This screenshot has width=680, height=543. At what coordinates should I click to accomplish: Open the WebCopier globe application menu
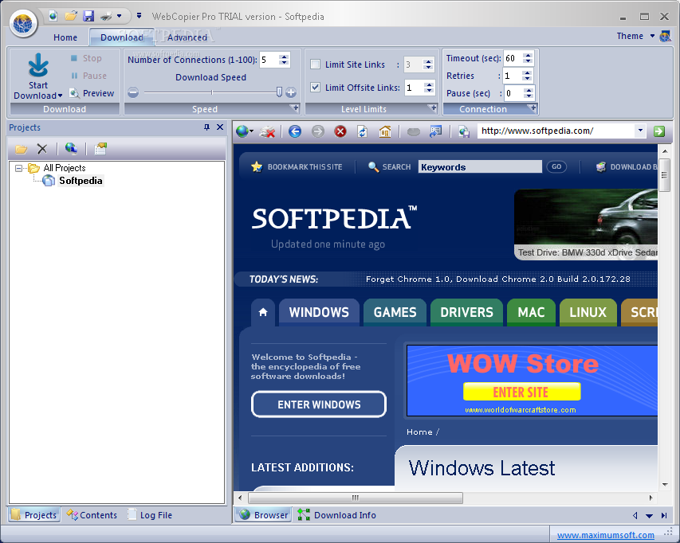click(x=22, y=23)
